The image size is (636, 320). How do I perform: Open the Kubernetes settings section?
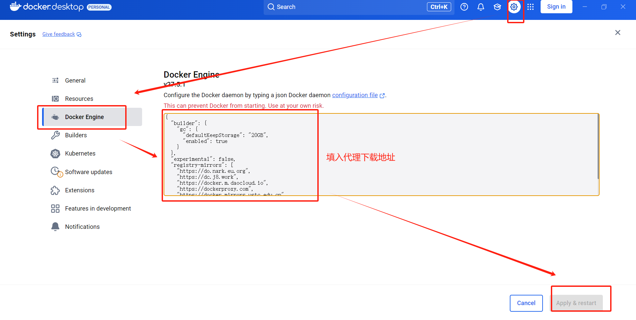[92, 154]
